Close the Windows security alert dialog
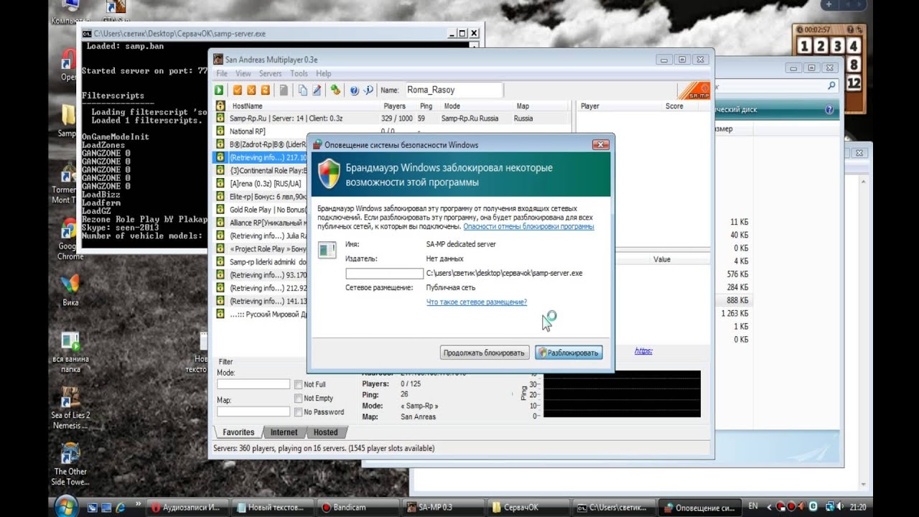Viewport: 919px width, 517px height. coord(600,145)
